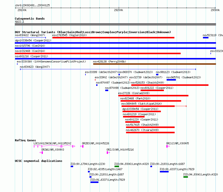
Task: Select the nsv1015796 (Coe2014) variant label
Action: tap(30, 46)
